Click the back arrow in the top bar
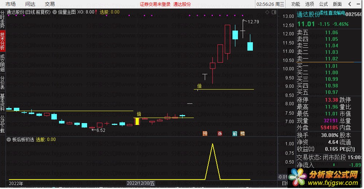This screenshot has width=364, height=189. tap(350, 4)
